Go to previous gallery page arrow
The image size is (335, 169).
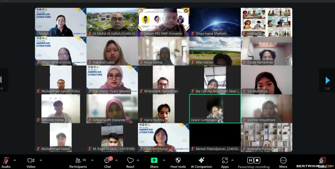(x=1, y=80)
